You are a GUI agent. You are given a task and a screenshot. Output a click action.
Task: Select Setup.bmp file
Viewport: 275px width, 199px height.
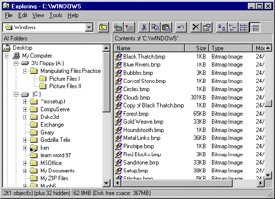136,170
